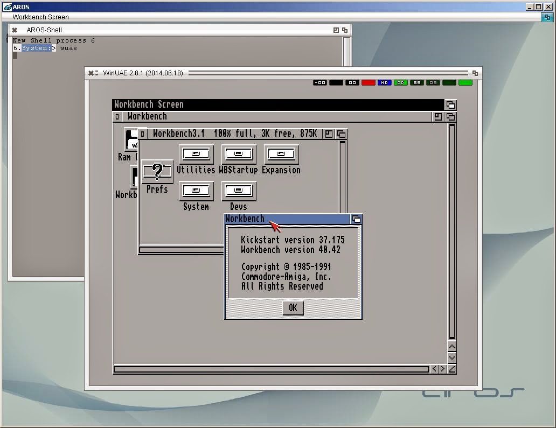Click the green CD LED indicator
Screen dimensions: 556x428
(401, 82)
